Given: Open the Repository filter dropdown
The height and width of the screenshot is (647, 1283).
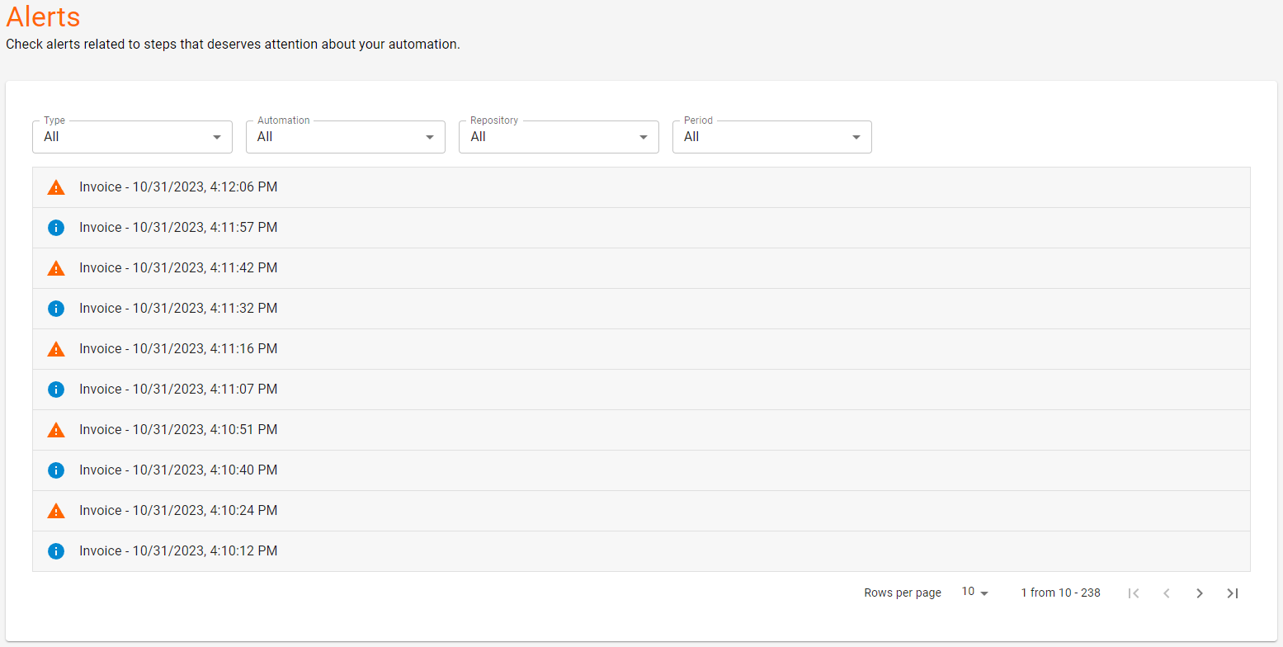Looking at the screenshot, I should pos(559,137).
